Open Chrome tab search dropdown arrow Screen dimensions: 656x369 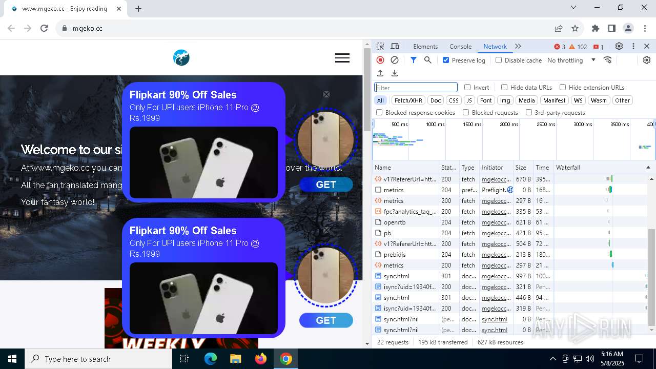[x=573, y=7]
